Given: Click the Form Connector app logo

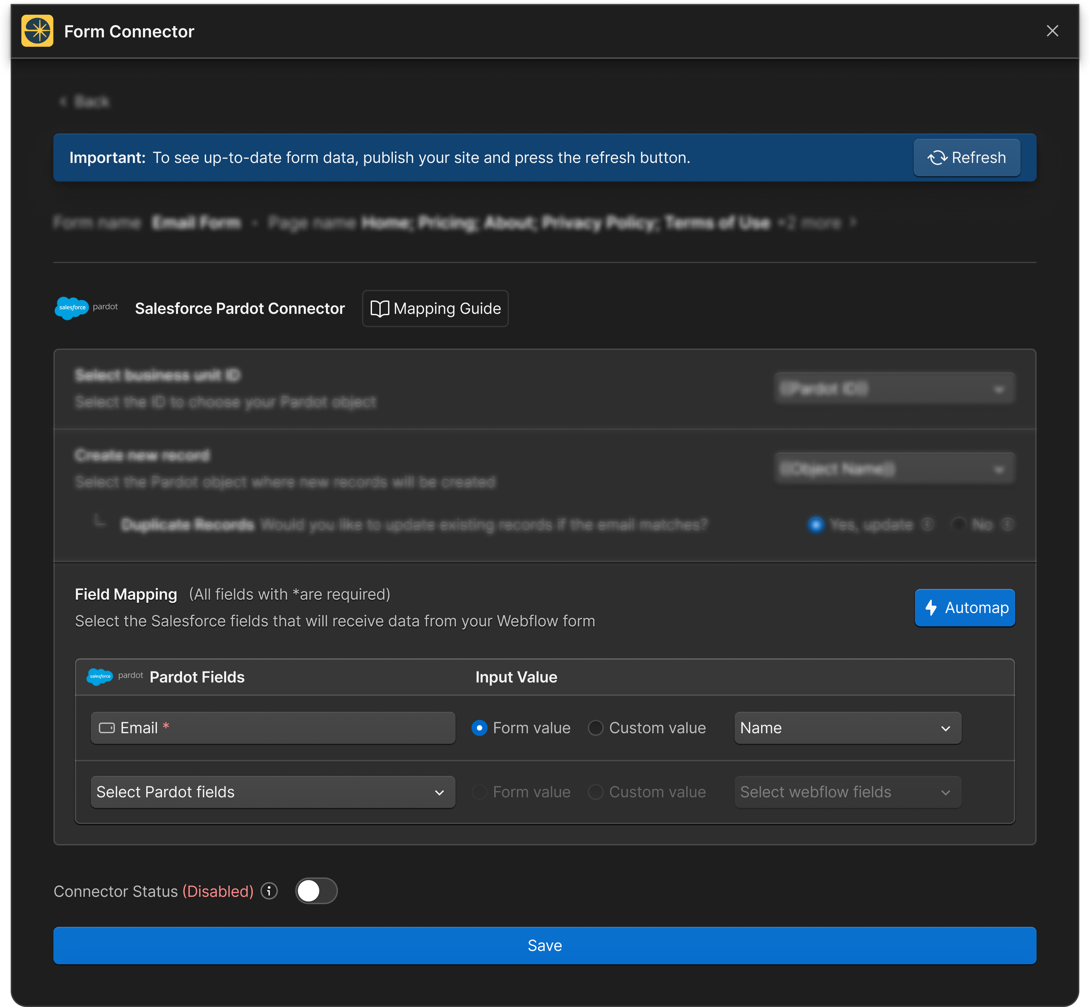Looking at the screenshot, I should click(37, 31).
